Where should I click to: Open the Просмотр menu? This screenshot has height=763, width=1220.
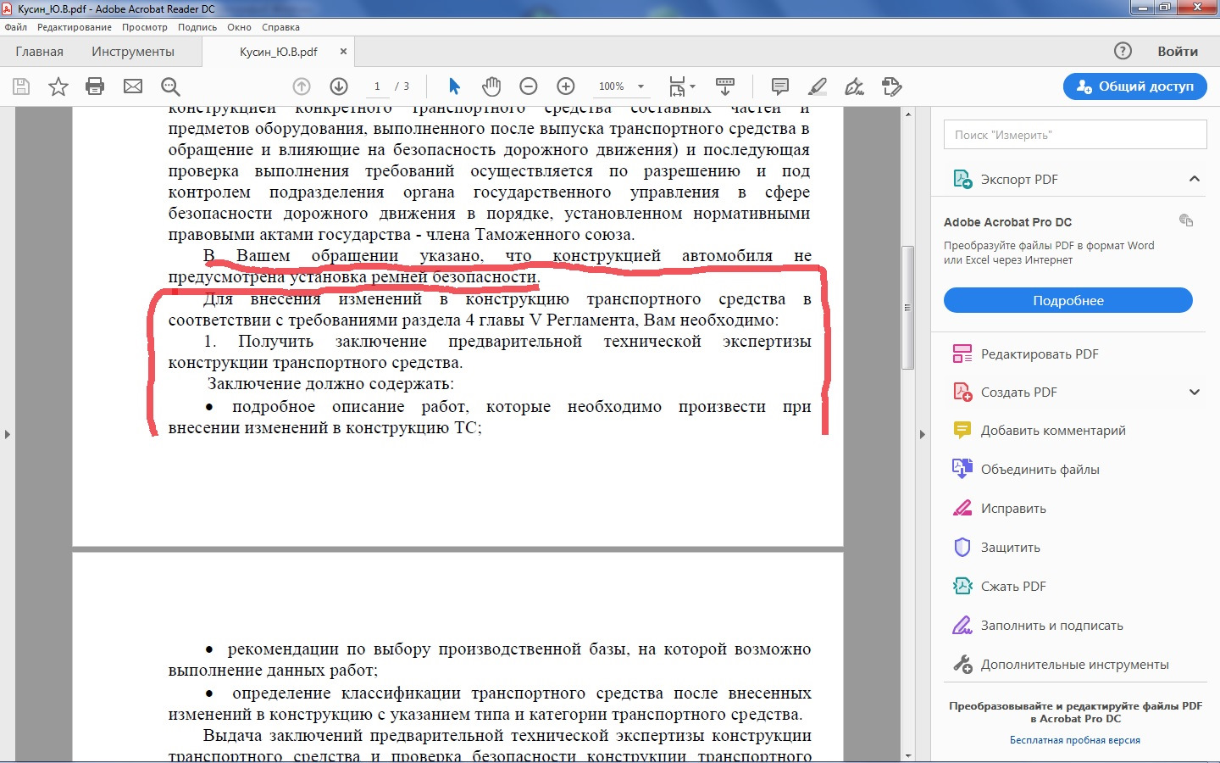(145, 27)
